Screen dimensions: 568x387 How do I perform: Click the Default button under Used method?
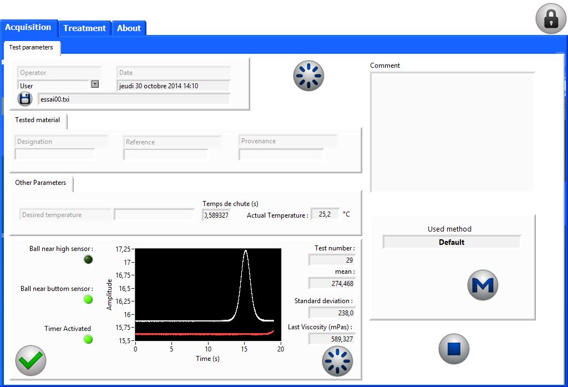pyautogui.click(x=451, y=242)
